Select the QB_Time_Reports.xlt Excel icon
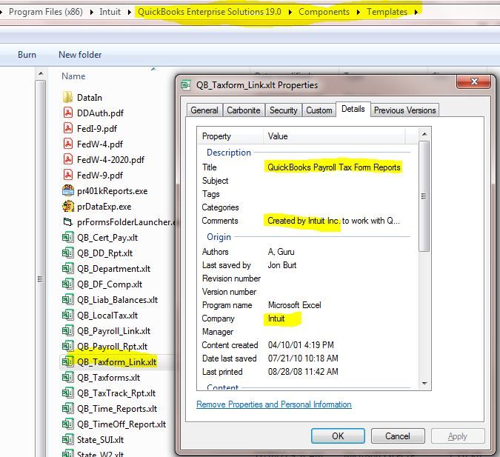 tap(67, 409)
